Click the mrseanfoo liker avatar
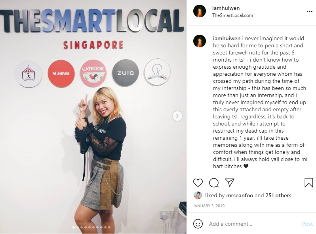The width and height of the screenshot is (316, 234). click(198, 195)
